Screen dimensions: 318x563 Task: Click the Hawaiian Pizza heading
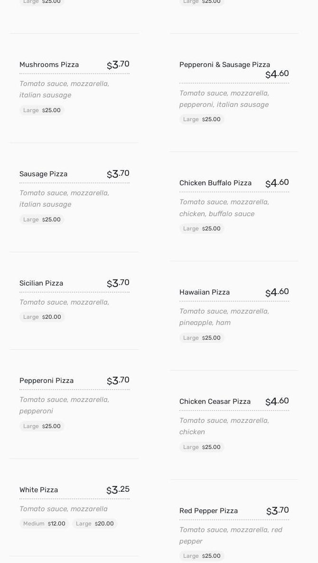205,292
